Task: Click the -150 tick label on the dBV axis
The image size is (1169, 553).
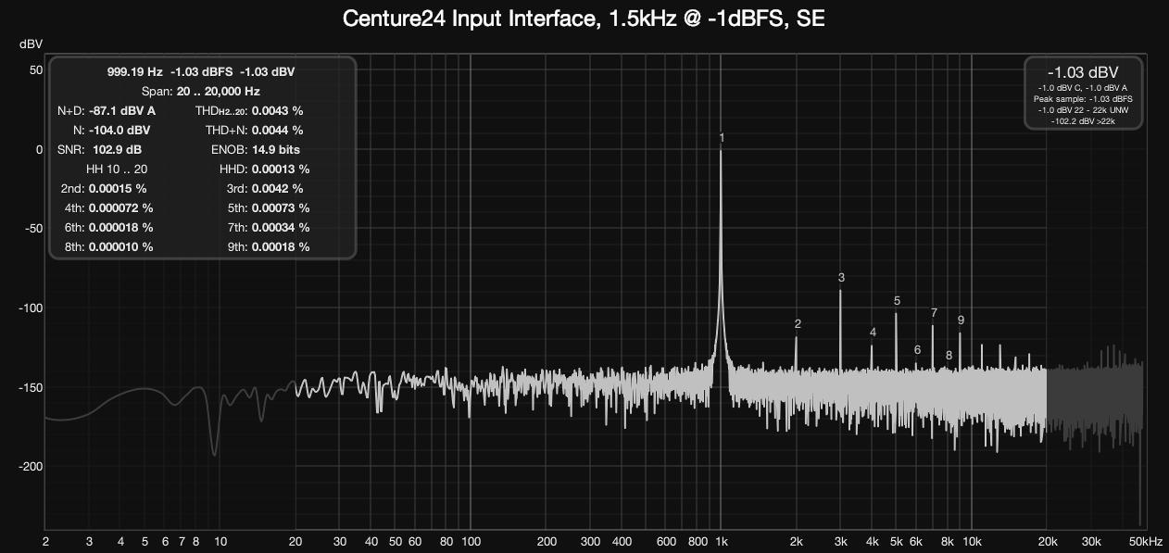Action: (31, 387)
